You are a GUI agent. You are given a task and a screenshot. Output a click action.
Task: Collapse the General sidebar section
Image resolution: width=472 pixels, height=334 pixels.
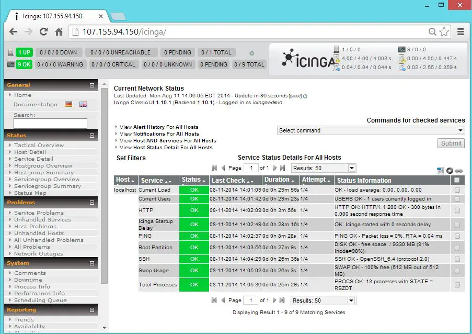92,85
